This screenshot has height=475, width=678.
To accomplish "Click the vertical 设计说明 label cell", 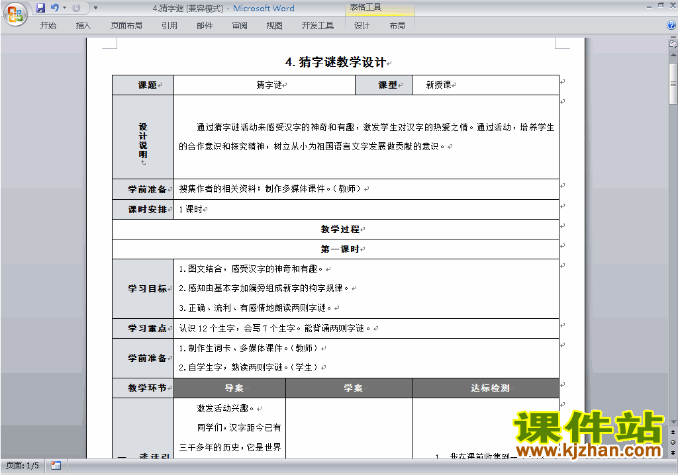I will 143,137.
